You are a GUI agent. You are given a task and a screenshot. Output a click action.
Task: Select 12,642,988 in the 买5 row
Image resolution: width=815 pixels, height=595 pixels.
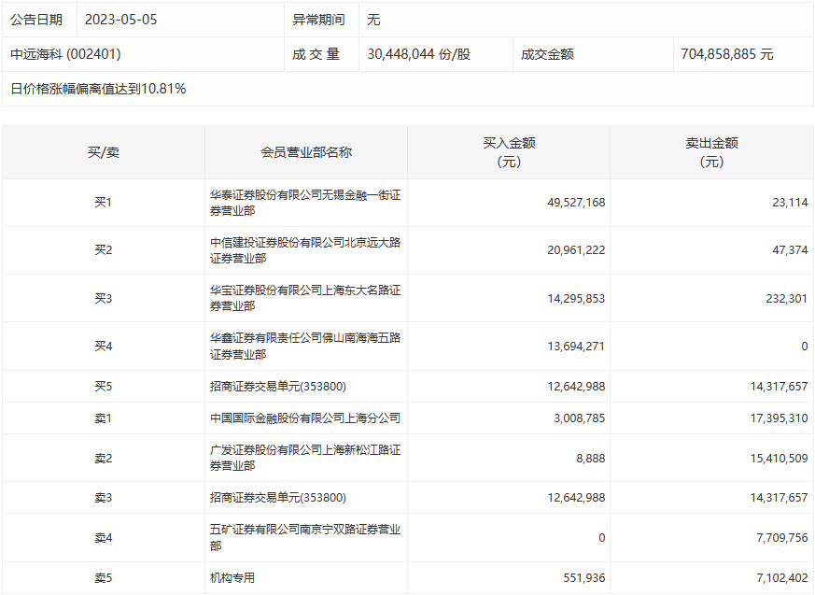[x=576, y=387]
